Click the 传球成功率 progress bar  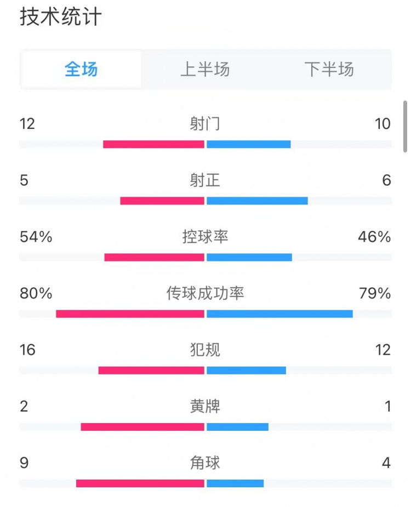(x=205, y=314)
